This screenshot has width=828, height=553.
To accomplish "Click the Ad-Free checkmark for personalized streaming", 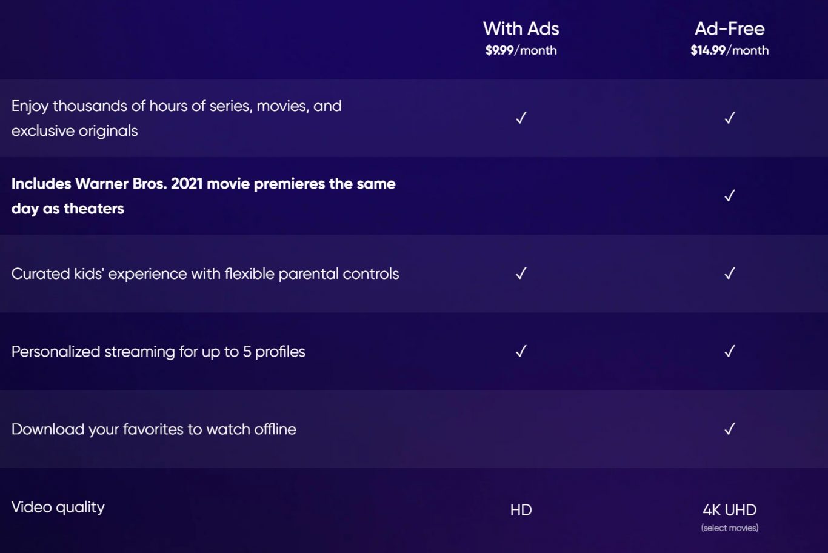I will click(730, 351).
